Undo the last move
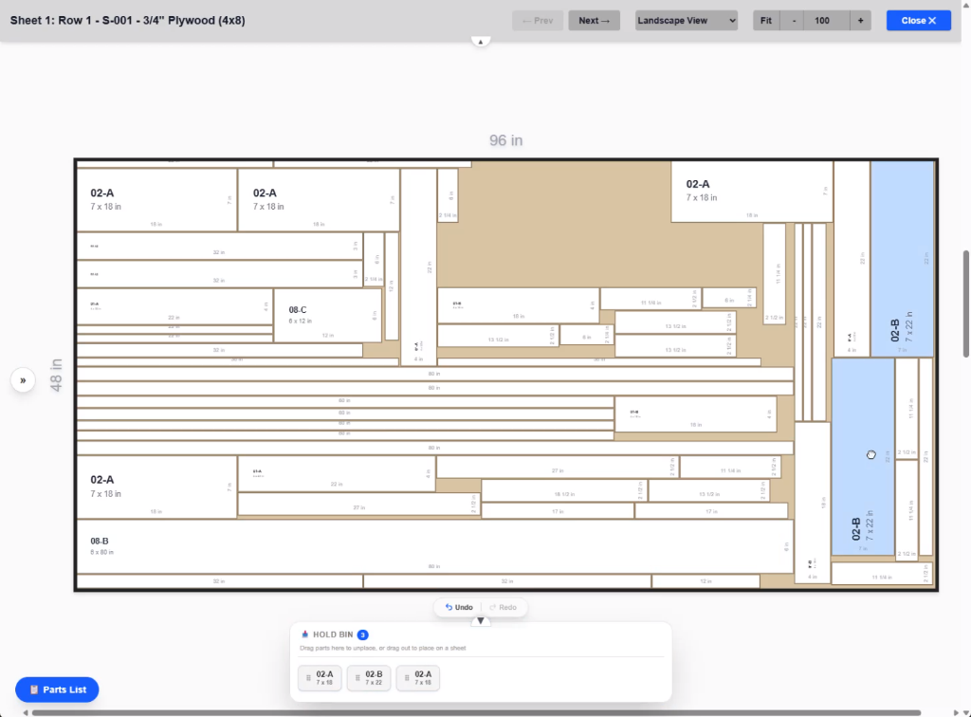 459,607
